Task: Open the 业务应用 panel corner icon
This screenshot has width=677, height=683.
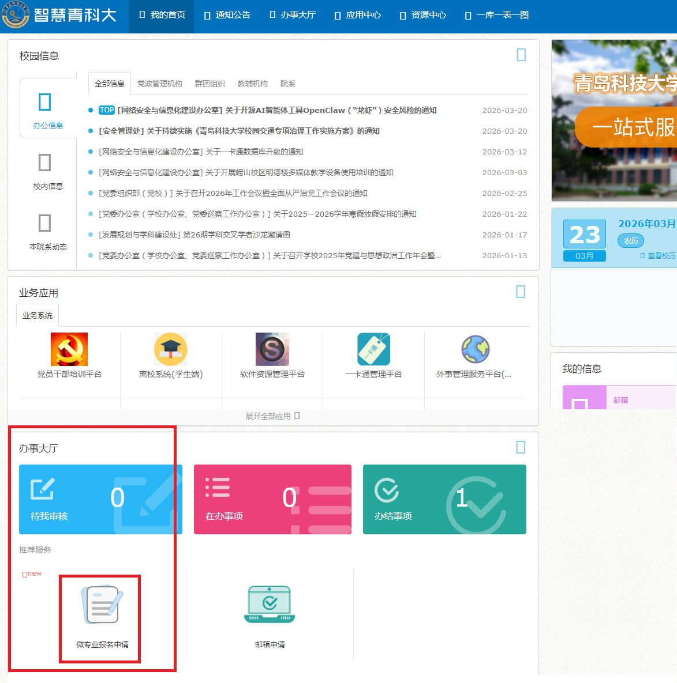Action: click(521, 292)
